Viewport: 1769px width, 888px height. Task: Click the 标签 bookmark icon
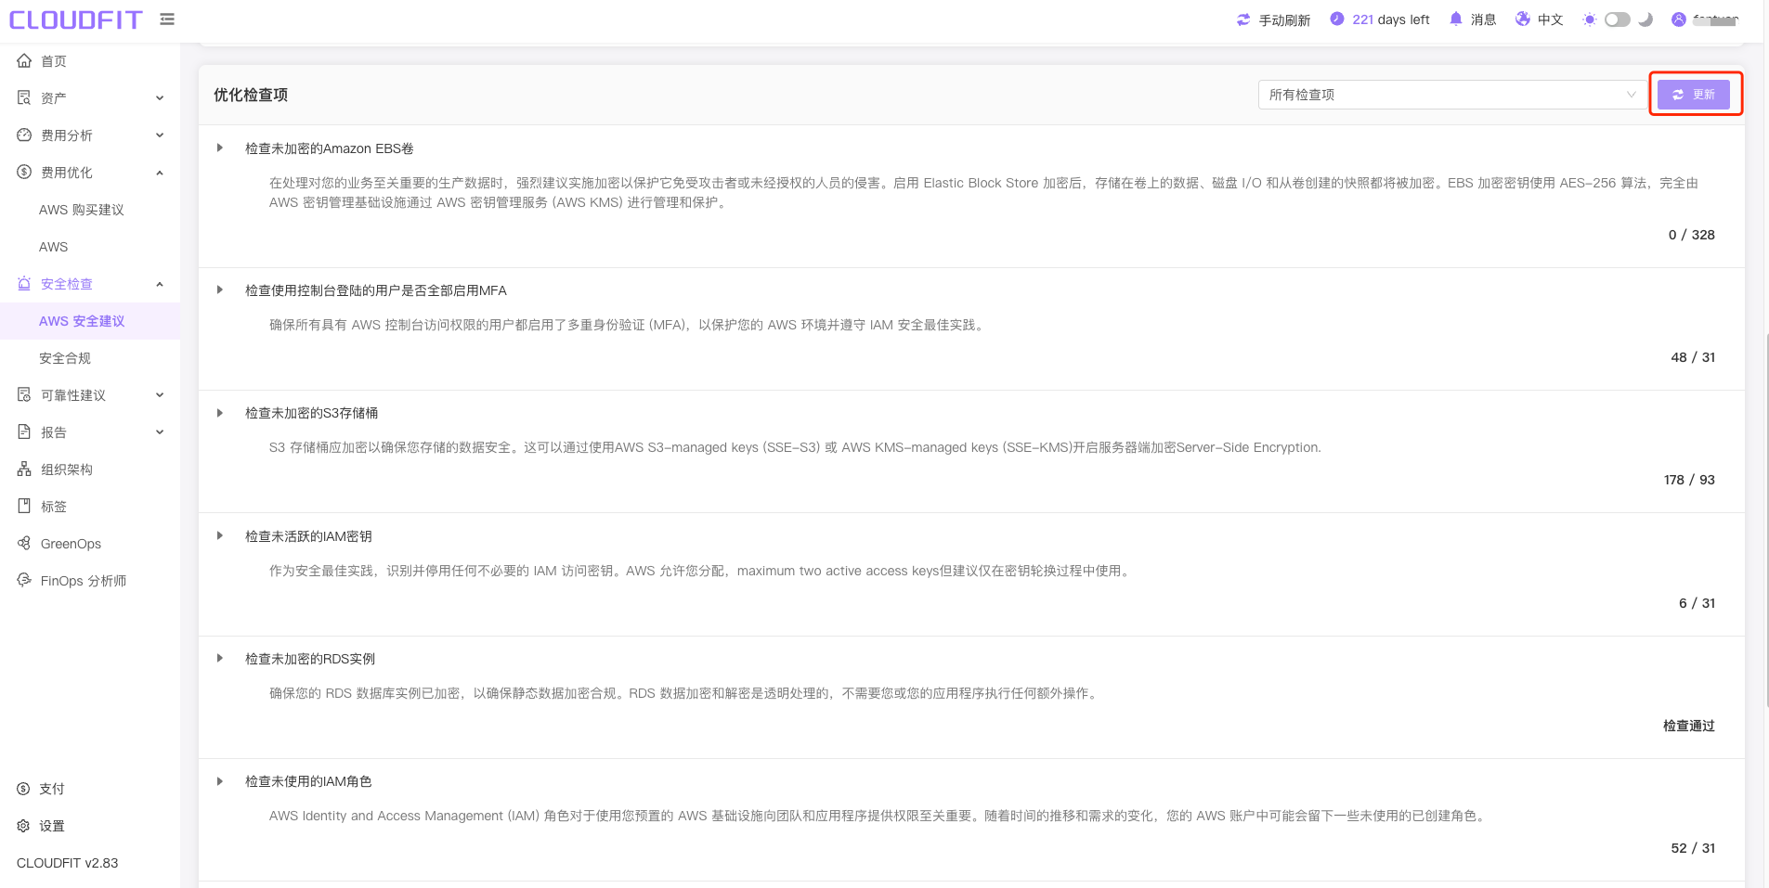[x=24, y=506]
